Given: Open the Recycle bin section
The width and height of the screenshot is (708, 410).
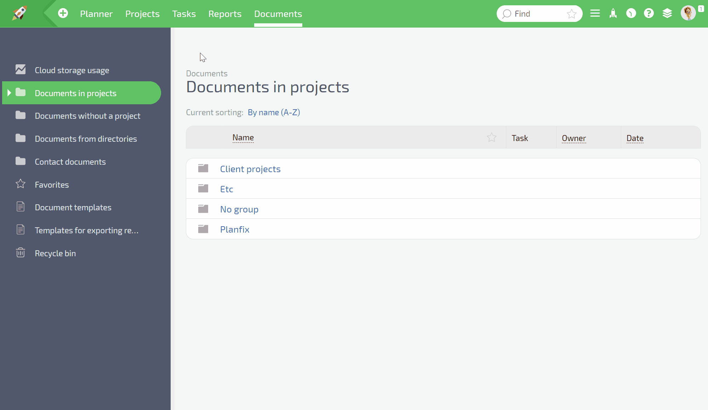Looking at the screenshot, I should [x=55, y=253].
